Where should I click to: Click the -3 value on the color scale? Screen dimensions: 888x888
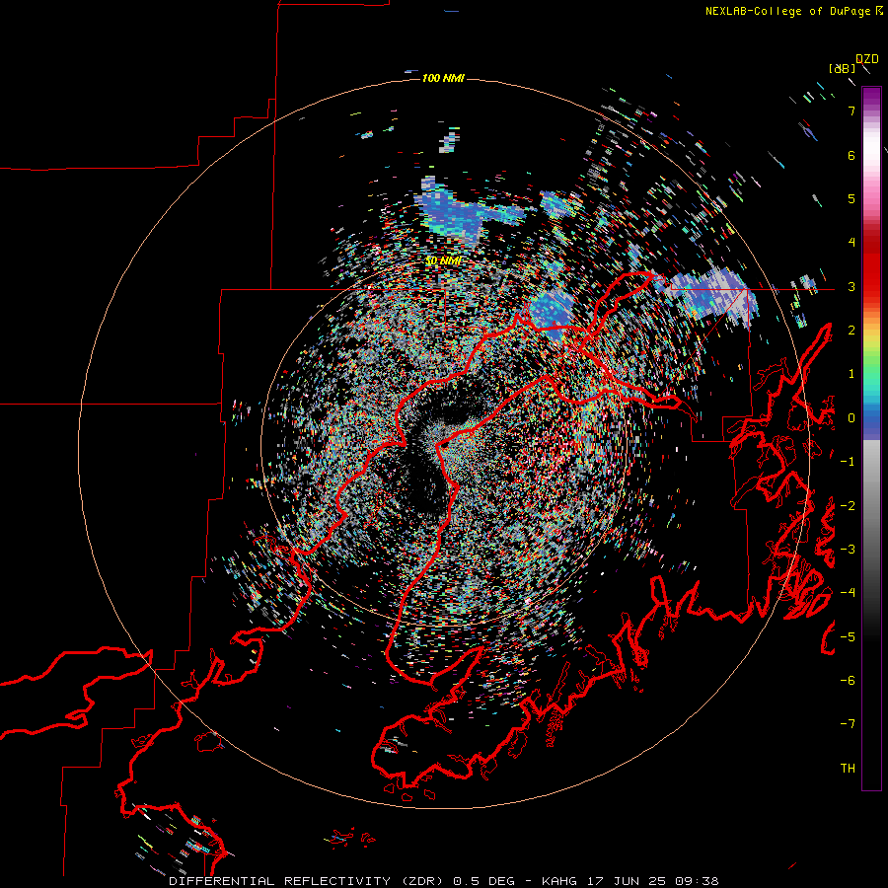(x=848, y=550)
